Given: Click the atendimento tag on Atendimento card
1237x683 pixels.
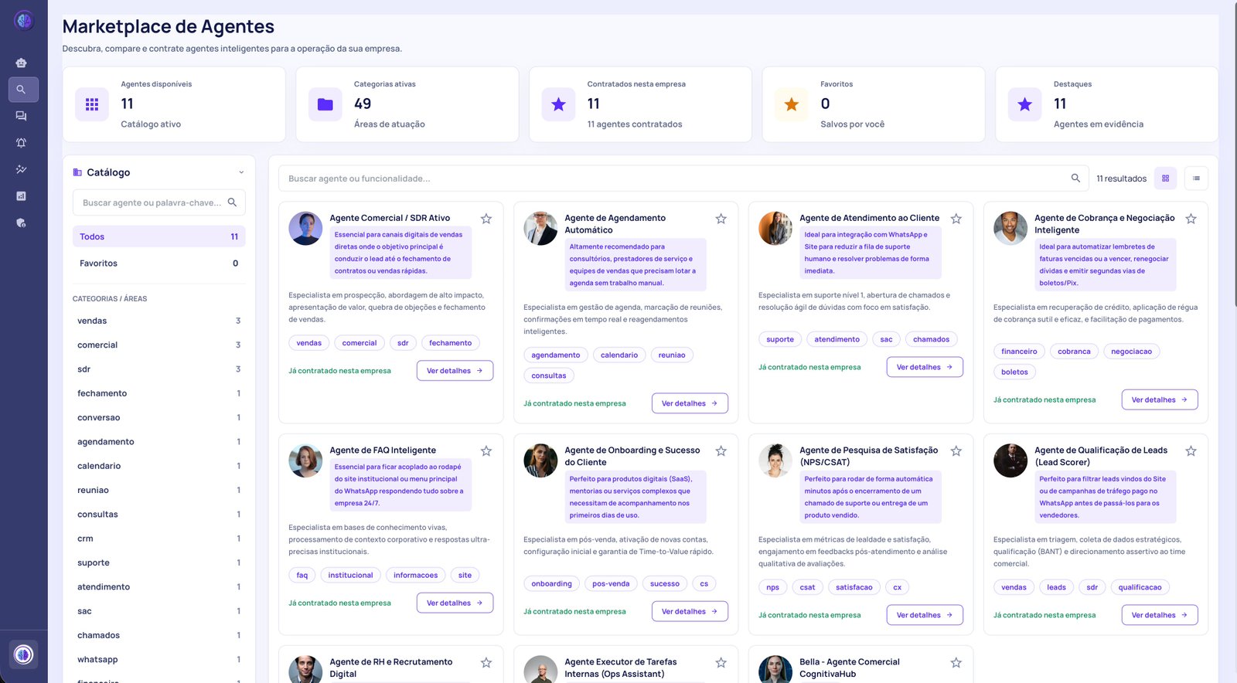Looking at the screenshot, I should click(x=837, y=339).
